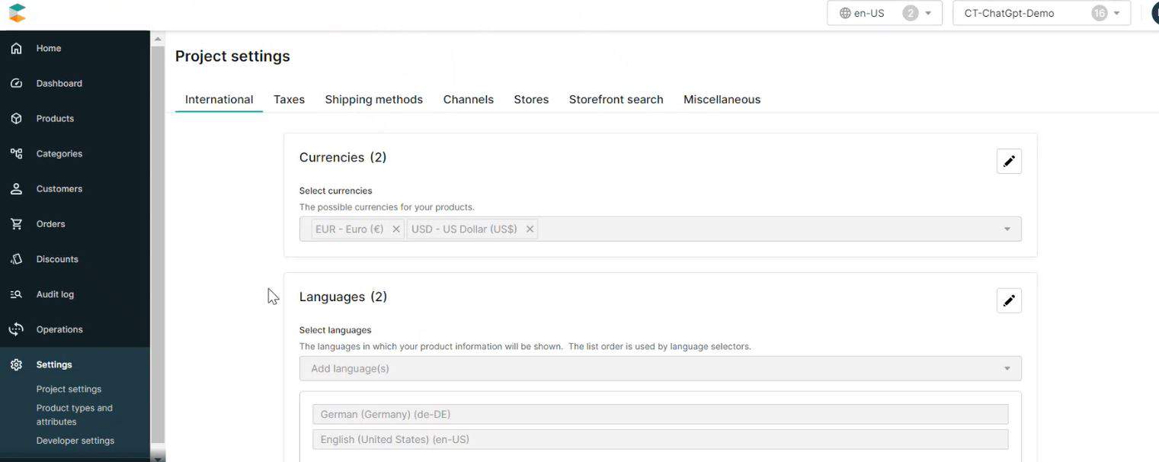Switch to the International tab
This screenshot has width=1159, height=462.
[219, 99]
